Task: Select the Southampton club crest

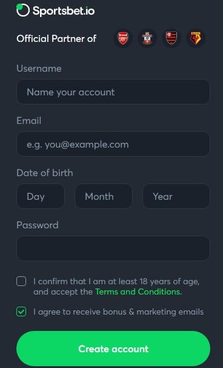Action: [x=147, y=38]
